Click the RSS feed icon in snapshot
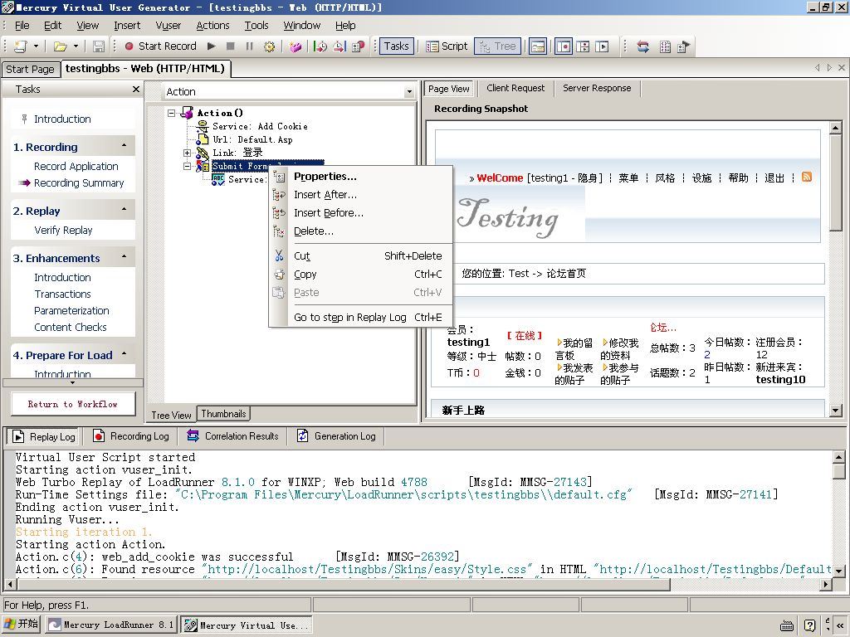Viewport: 850px width, 637px height. pyautogui.click(x=807, y=177)
